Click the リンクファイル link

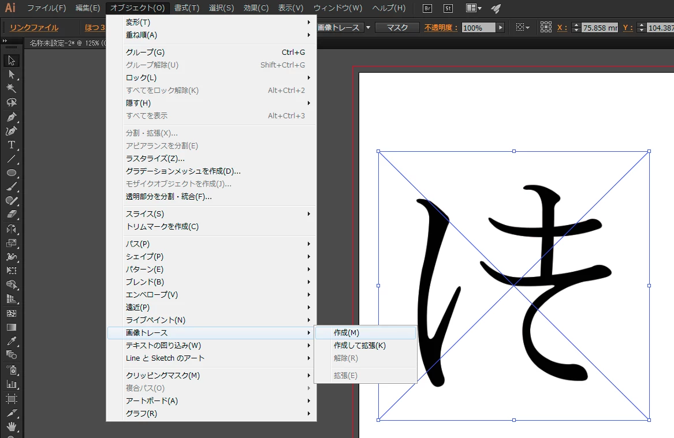click(34, 28)
